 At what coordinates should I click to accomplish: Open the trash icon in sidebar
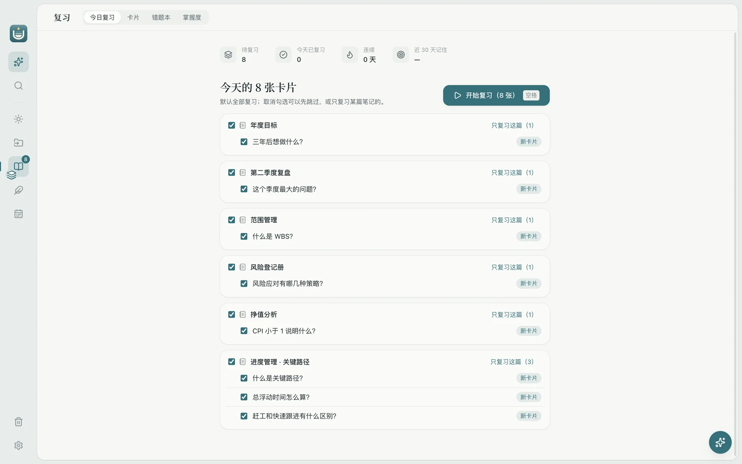[19, 422]
